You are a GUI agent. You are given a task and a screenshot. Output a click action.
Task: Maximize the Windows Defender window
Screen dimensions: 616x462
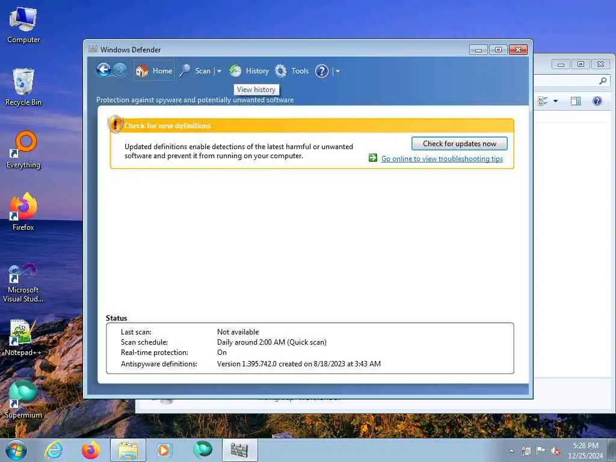click(x=498, y=50)
